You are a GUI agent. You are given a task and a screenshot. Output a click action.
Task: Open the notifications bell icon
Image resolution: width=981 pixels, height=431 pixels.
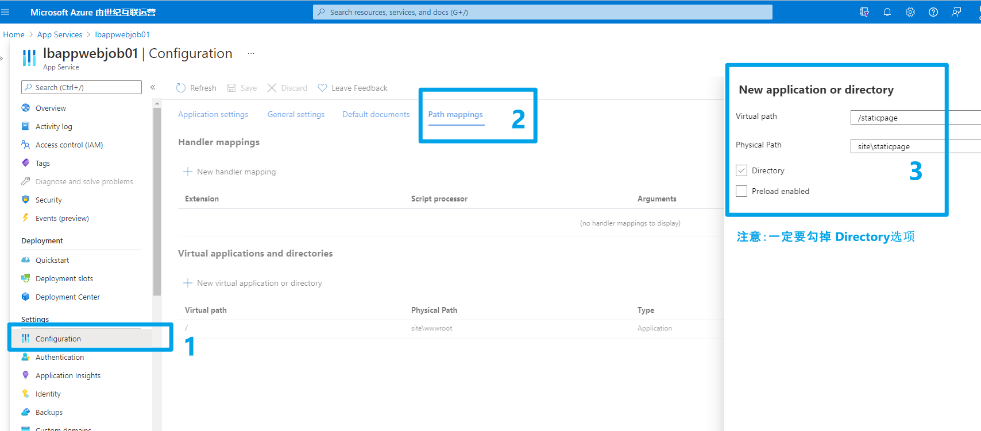[x=887, y=12]
